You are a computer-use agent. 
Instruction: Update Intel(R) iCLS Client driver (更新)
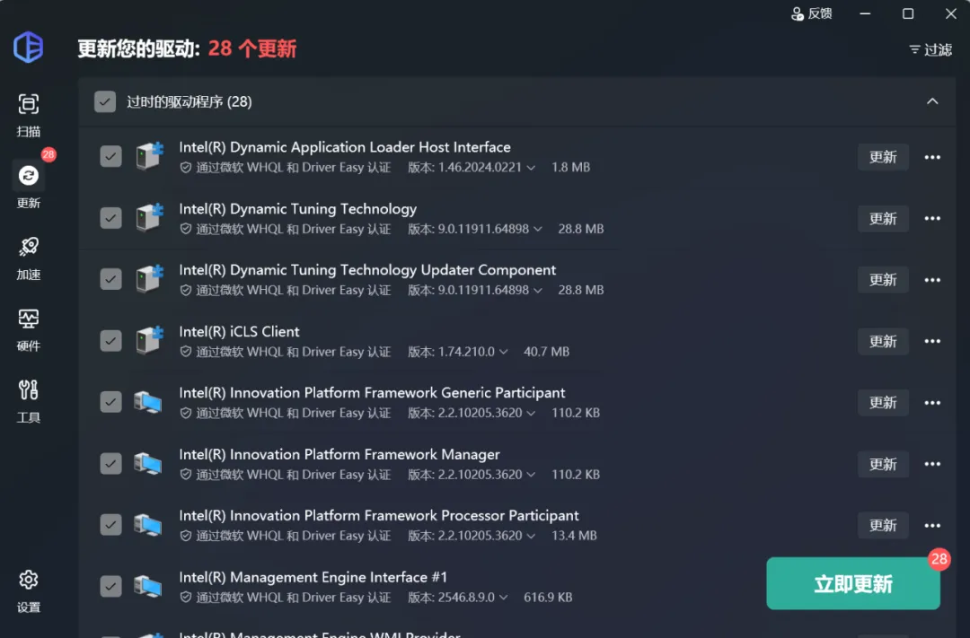click(883, 341)
